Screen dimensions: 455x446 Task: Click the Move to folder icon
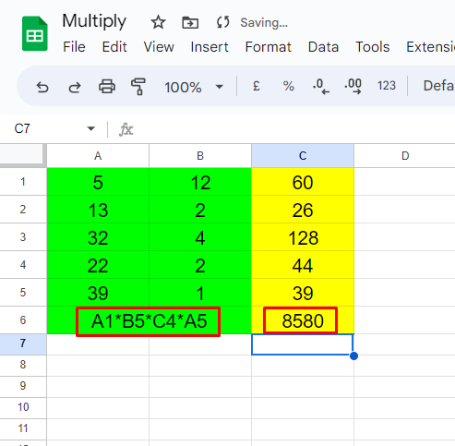(190, 23)
